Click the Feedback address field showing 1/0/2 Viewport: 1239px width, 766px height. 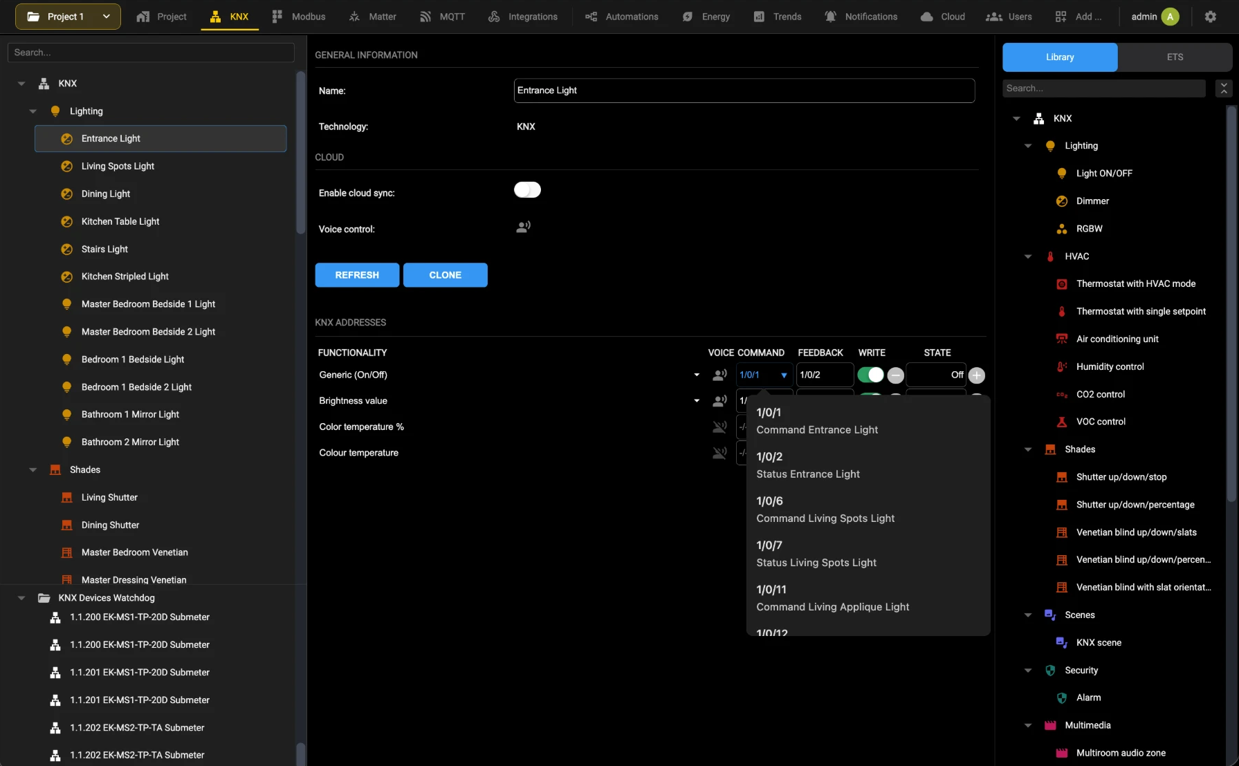825,375
